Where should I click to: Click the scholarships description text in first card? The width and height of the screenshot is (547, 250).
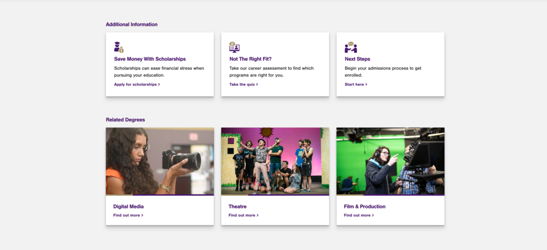click(x=159, y=71)
